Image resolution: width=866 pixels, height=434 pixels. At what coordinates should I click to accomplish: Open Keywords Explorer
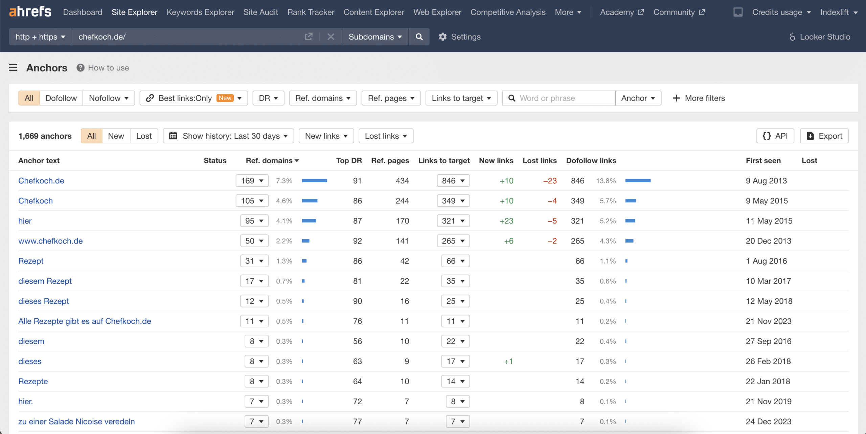pyautogui.click(x=200, y=12)
